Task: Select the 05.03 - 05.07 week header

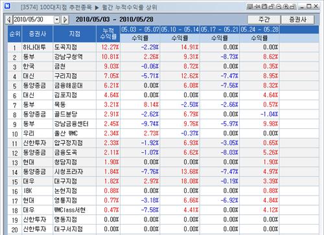Action: (x=140, y=30)
